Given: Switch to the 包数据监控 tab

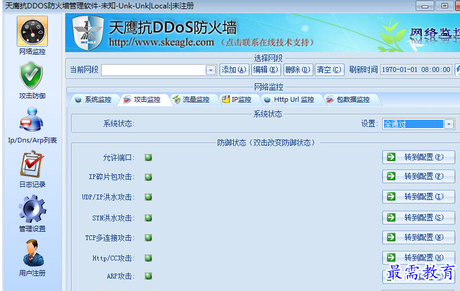Looking at the screenshot, I should tap(349, 99).
